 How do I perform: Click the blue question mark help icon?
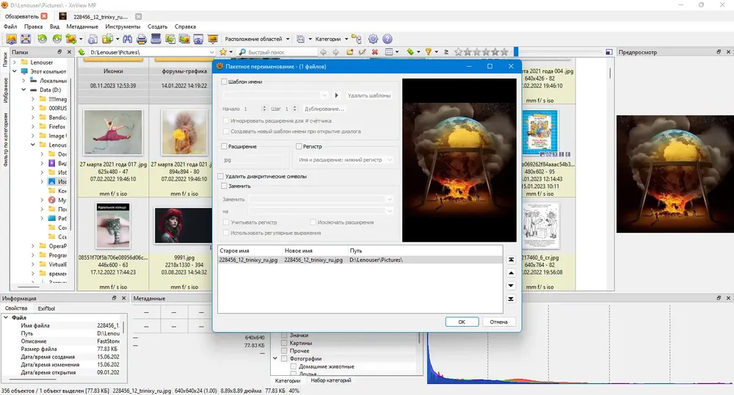tap(387, 39)
